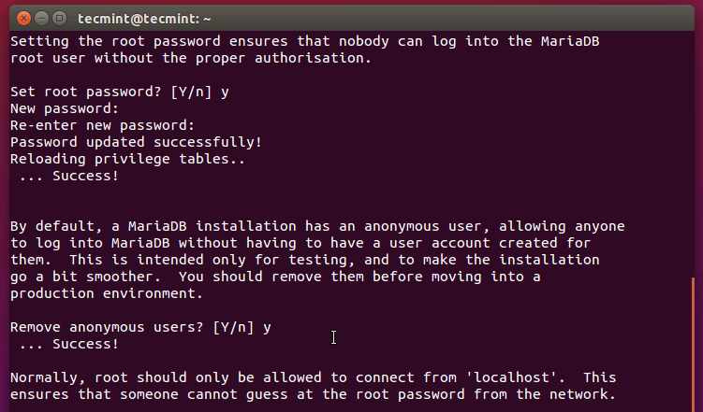
Task: Minimize the terminal window
Action: [41, 17]
